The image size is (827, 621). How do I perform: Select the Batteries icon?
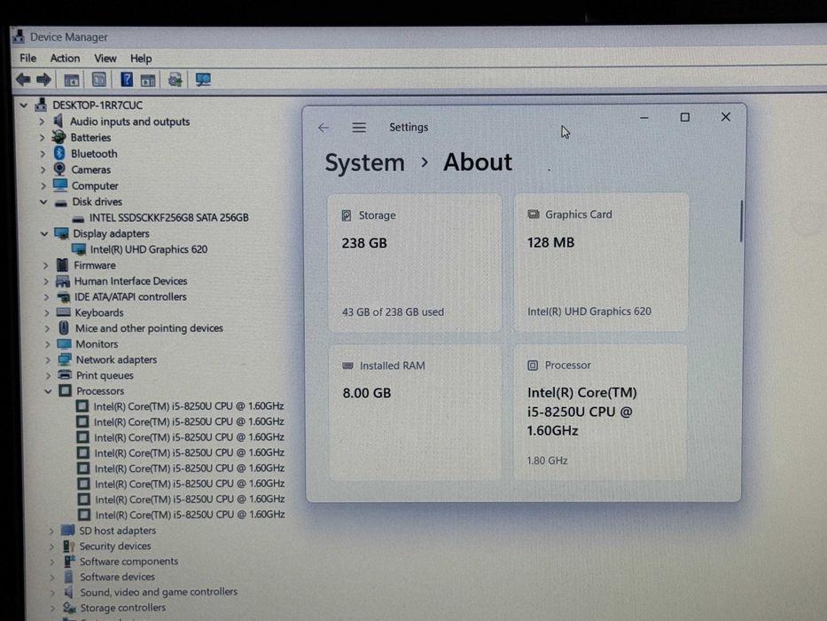(59, 137)
